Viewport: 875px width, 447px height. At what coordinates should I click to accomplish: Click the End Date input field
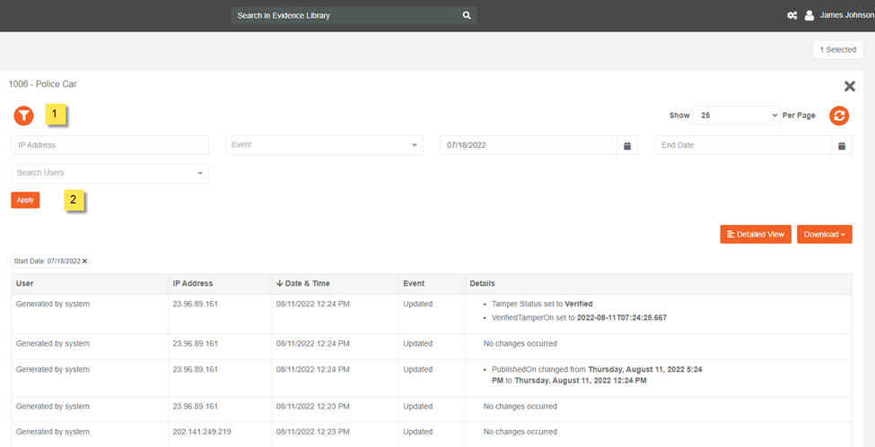pyautogui.click(x=742, y=145)
